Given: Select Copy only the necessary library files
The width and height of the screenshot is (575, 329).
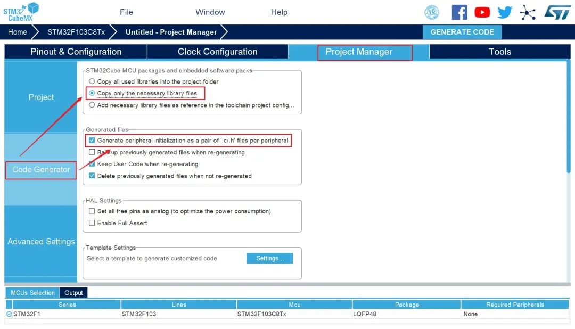Looking at the screenshot, I should [x=143, y=93].
